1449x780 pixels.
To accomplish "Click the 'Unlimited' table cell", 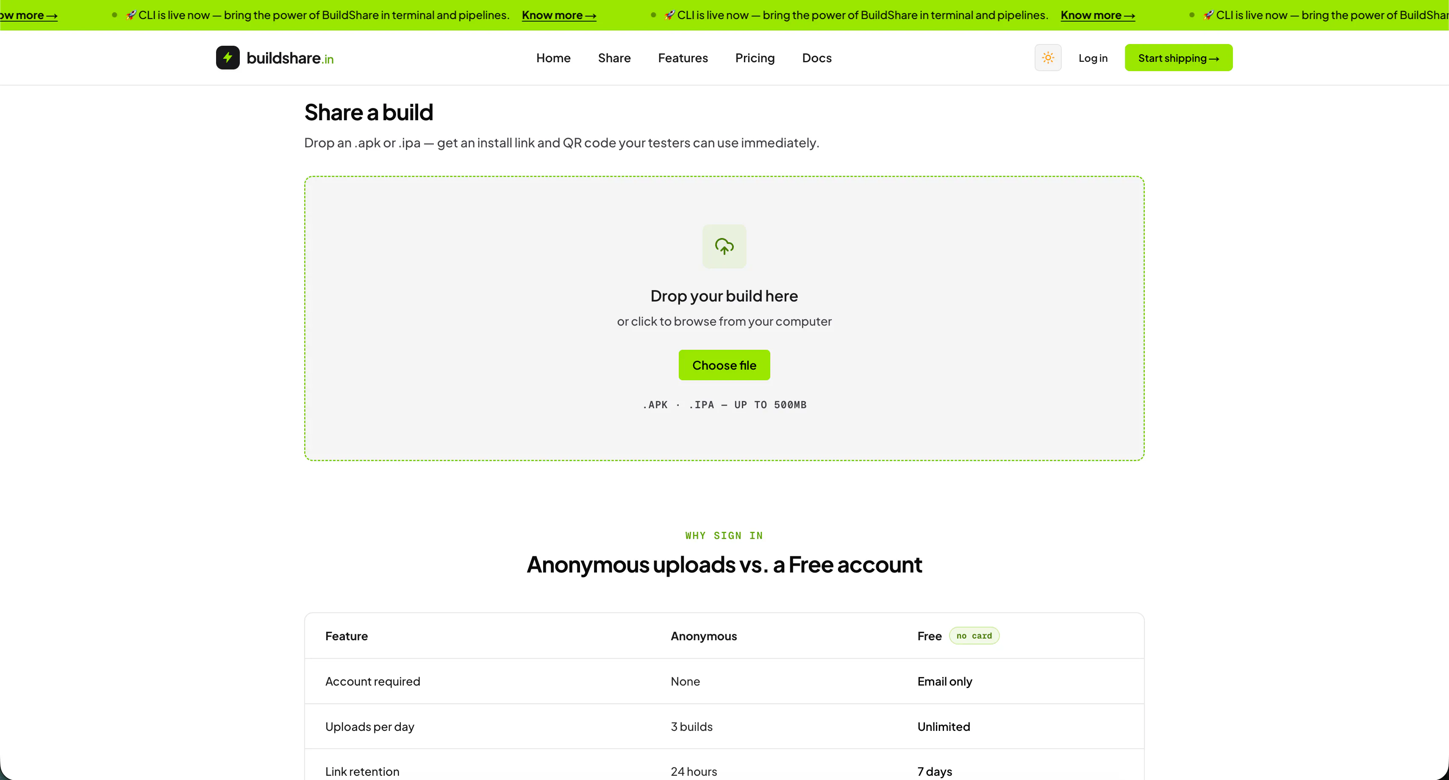I will pyautogui.click(x=943, y=727).
